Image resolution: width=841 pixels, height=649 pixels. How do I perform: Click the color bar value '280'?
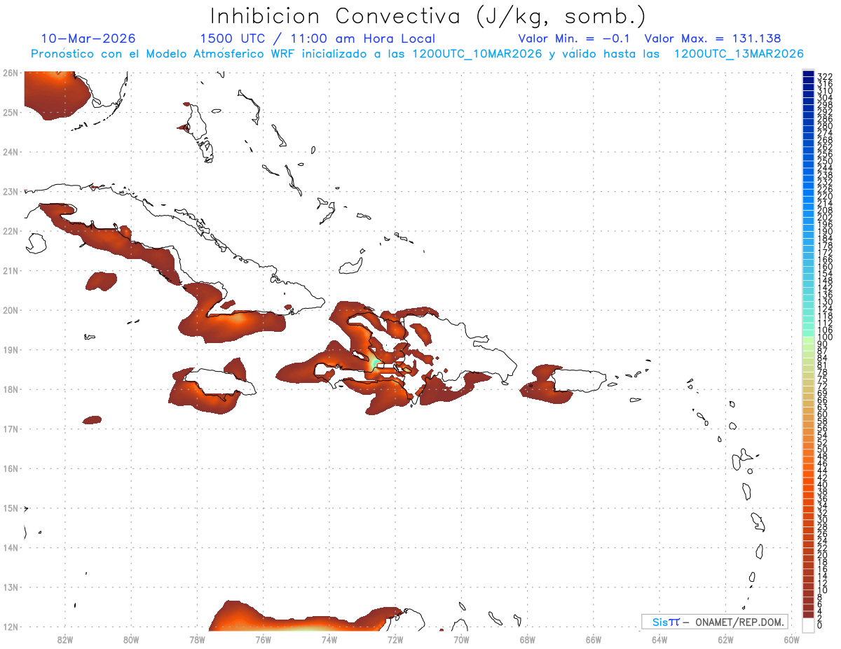coord(825,125)
